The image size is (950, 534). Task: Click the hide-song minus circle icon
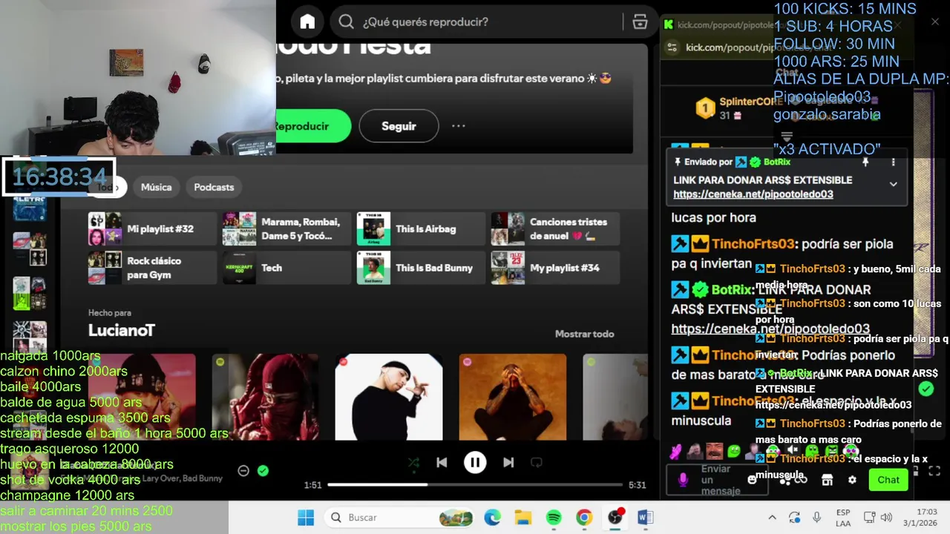(x=243, y=471)
